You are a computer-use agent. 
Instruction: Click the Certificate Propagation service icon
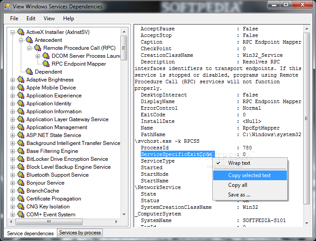point(21,199)
